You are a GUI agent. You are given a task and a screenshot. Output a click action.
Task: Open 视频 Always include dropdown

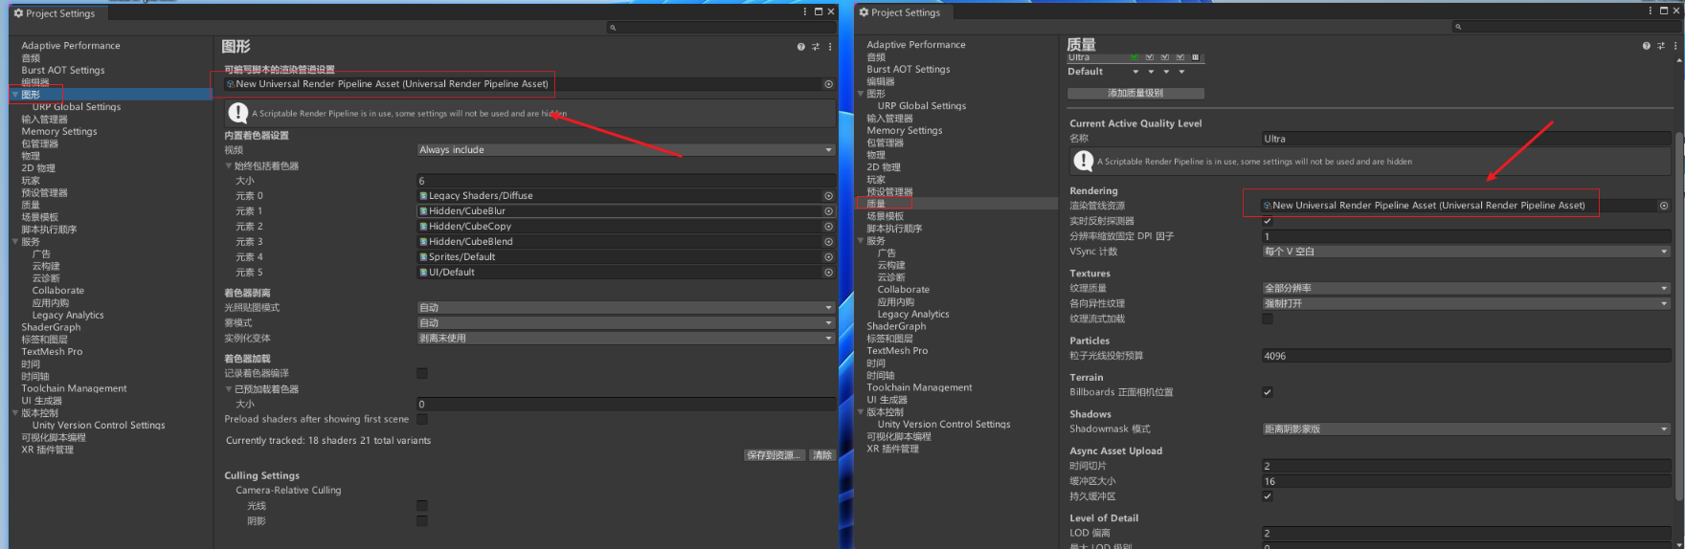pos(626,150)
